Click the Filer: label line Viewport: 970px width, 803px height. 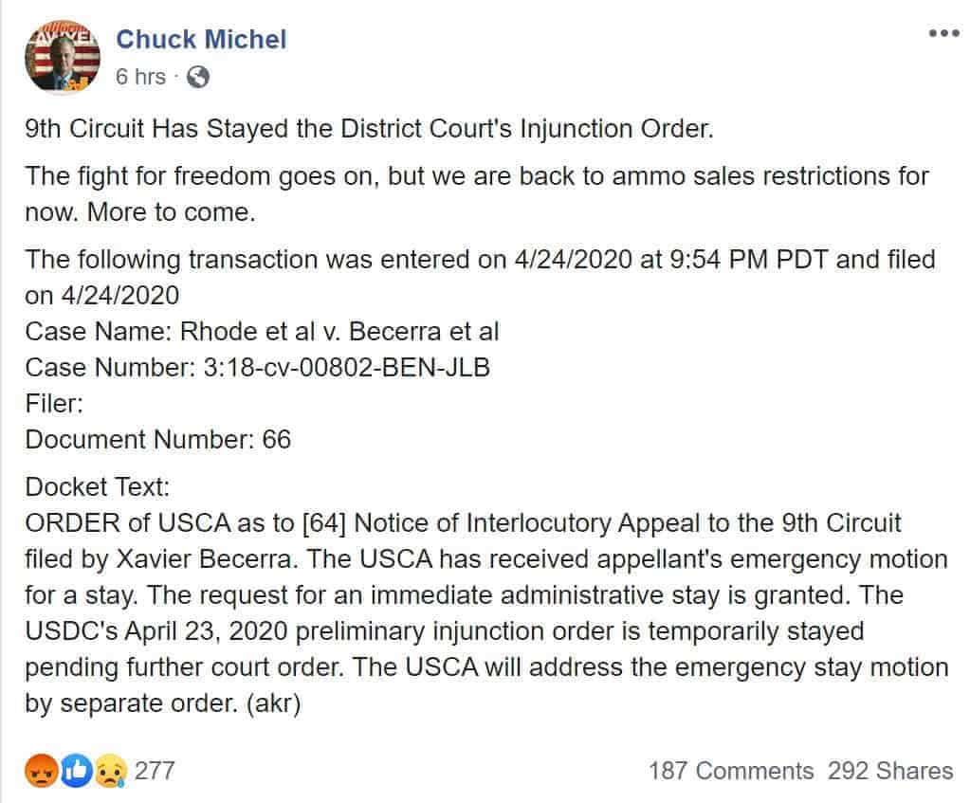[x=56, y=403]
